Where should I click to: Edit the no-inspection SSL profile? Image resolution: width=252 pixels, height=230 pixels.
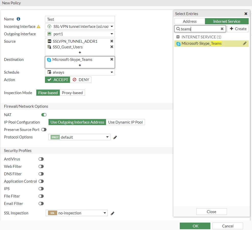click(x=113, y=213)
